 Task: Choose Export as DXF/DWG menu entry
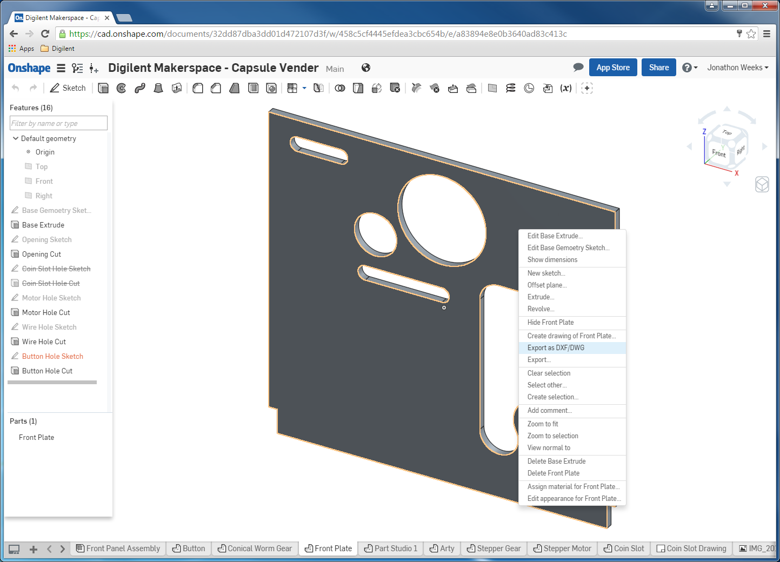point(572,348)
